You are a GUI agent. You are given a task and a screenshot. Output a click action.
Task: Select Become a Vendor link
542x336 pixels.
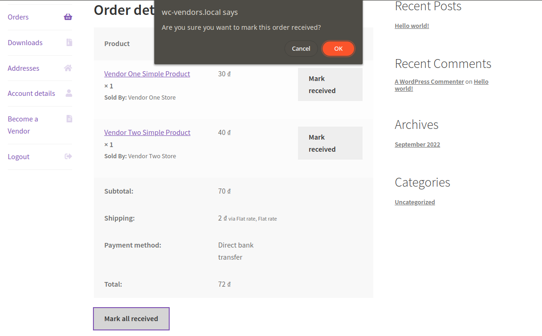[x=23, y=125]
